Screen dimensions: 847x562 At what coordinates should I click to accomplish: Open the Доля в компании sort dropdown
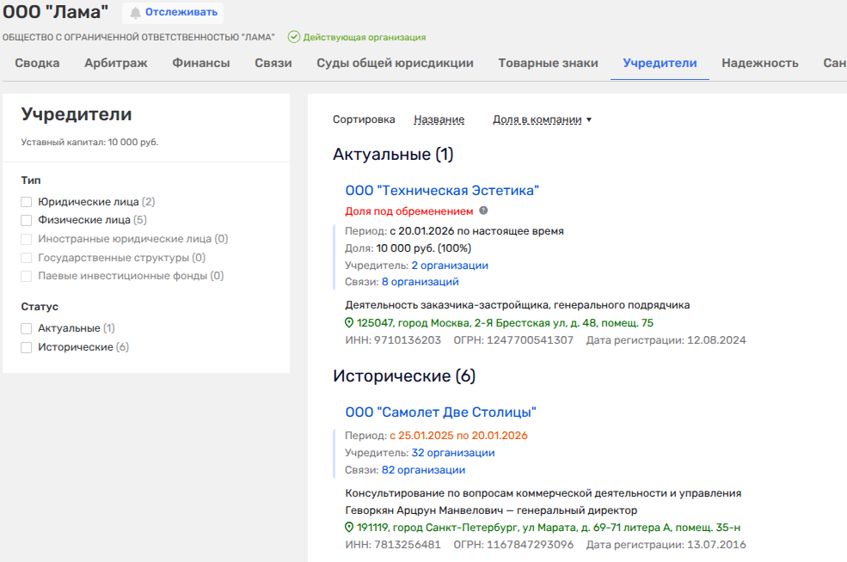(542, 119)
